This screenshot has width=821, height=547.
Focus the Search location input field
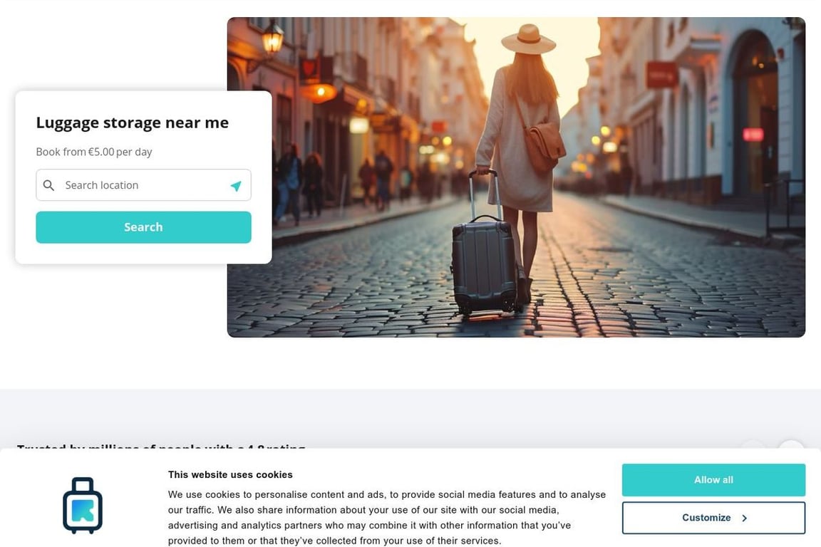(x=143, y=184)
